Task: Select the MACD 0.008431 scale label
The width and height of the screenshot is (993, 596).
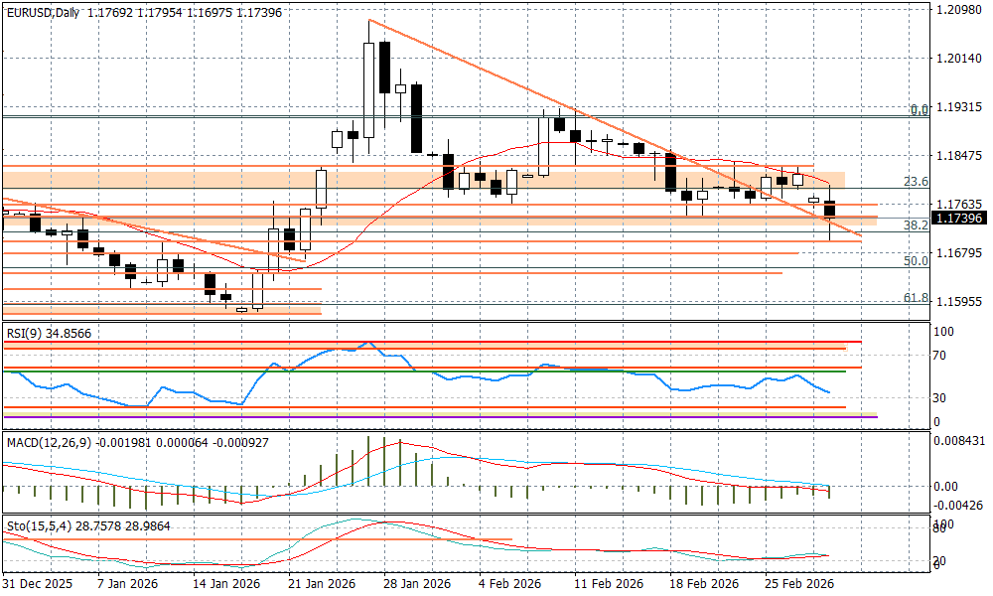Action: 961,441
